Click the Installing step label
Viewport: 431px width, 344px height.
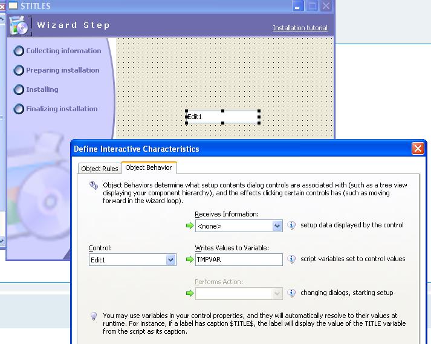42,89
